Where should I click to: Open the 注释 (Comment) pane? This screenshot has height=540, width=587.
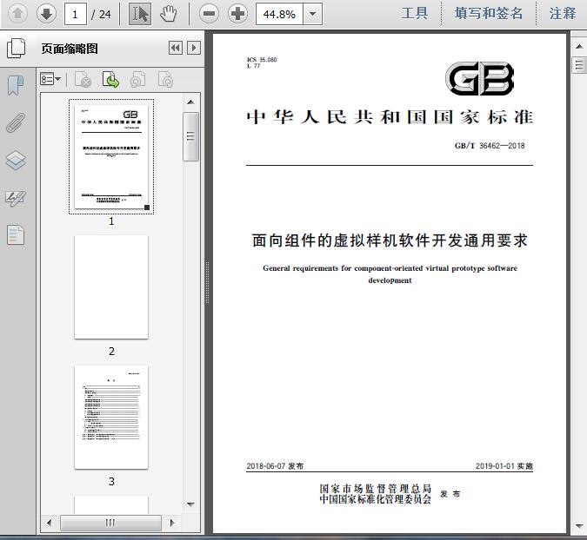pyautogui.click(x=563, y=13)
